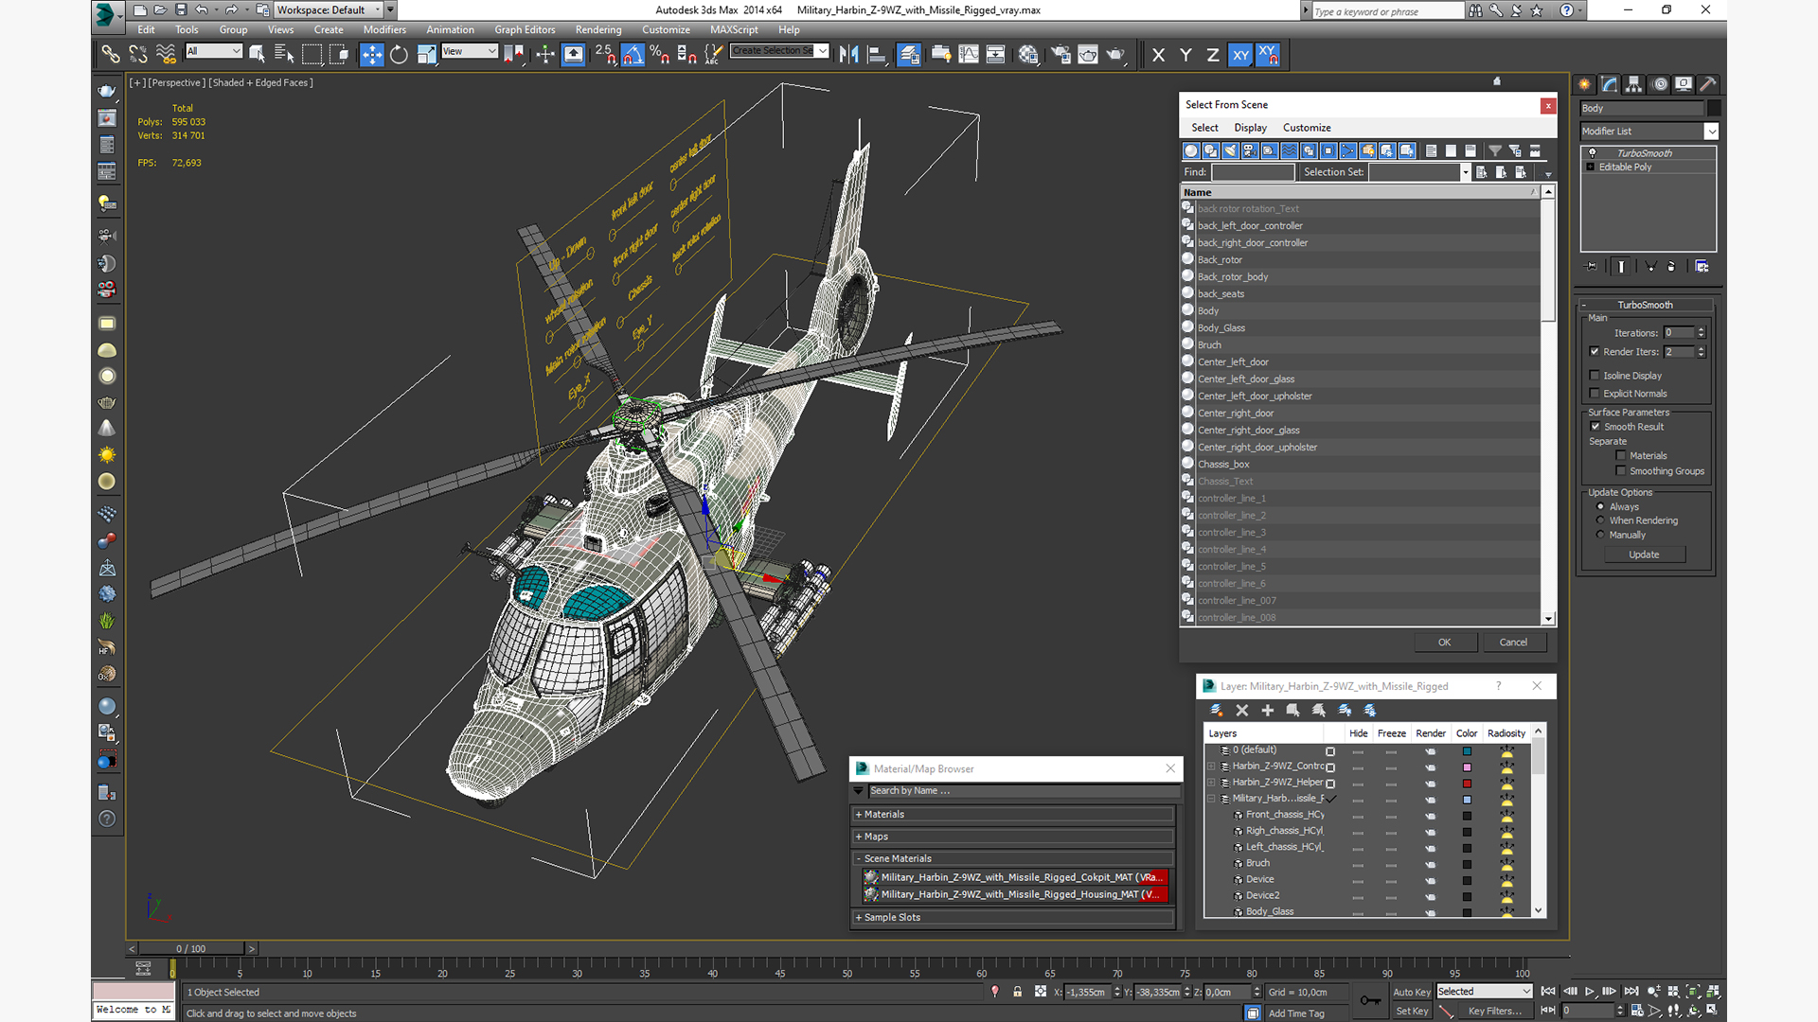Select the Move transform tool
This screenshot has width=1818, height=1022.
(x=371, y=55)
